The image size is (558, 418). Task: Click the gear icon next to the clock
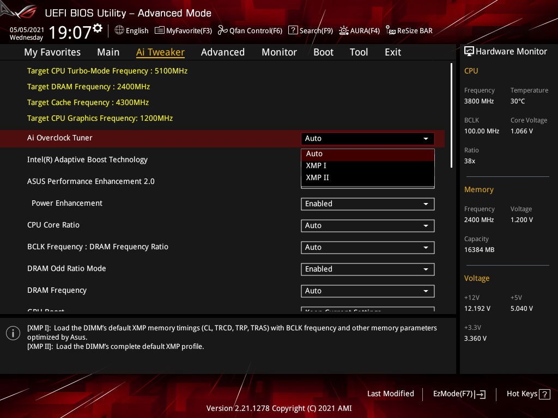[x=98, y=28]
